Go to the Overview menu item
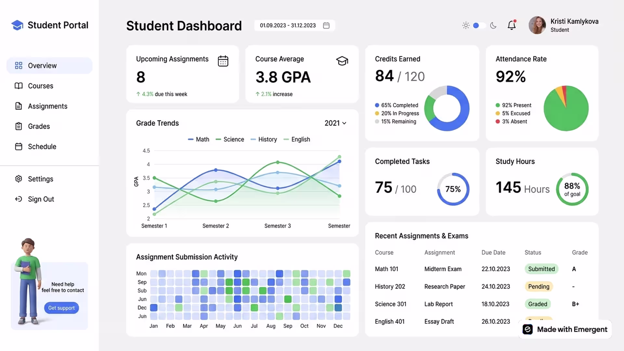Image resolution: width=624 pixels, height=351 pixels. pyautogui.click(x=49, y=66)
